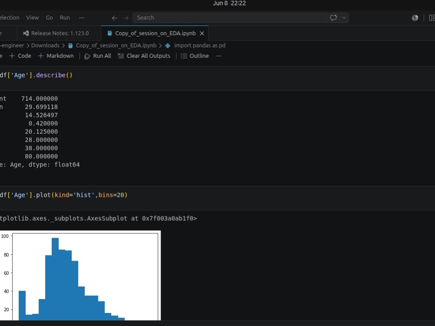
Task: Click the 'import pandas as pd' breadcrumb
Action: [x=200, y=46]
